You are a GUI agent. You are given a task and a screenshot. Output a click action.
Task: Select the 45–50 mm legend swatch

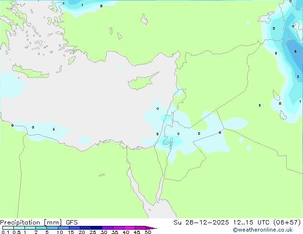coord(141,228)
